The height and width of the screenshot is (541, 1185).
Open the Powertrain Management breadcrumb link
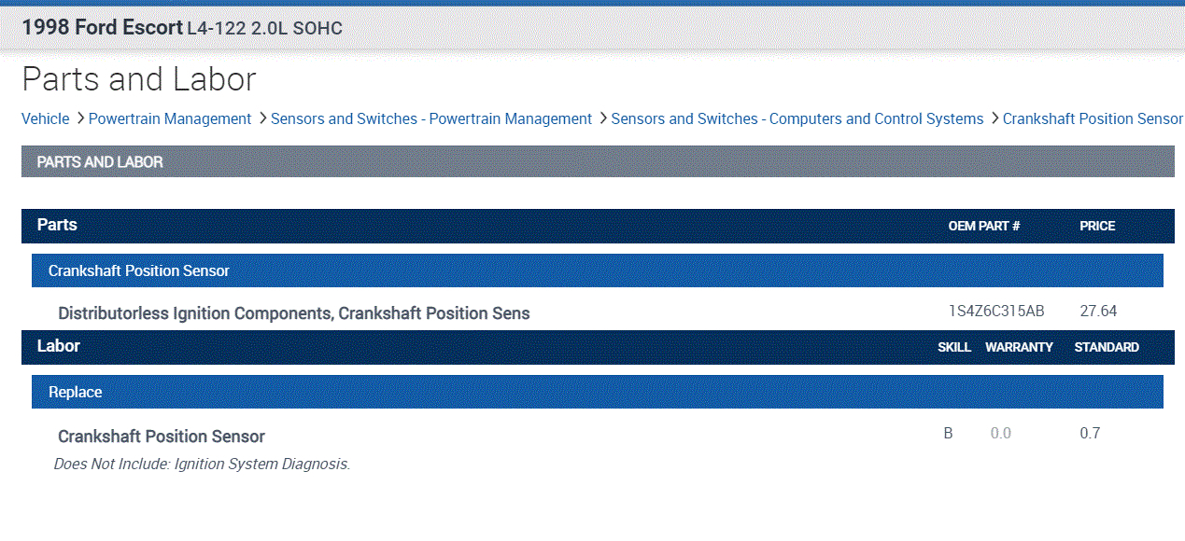pyautogui.click(x=170, y=118)
